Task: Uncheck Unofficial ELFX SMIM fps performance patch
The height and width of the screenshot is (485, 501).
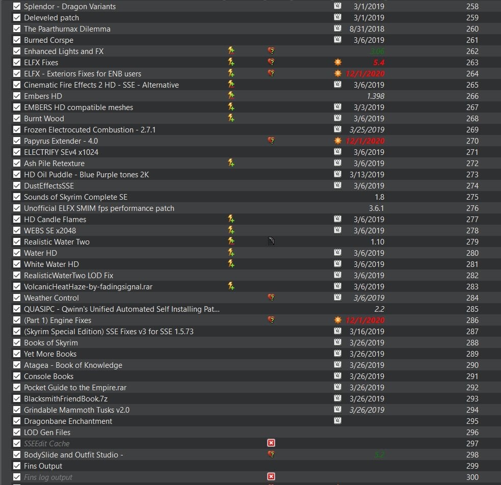Action: click(17, 208)
